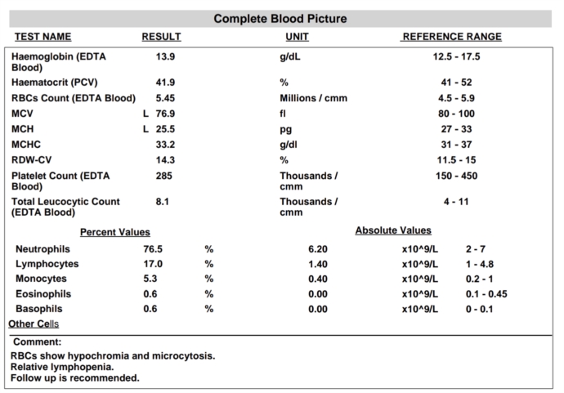564x393 pixels.
Task: Click the Lymphocytes absolute value 1.40
Action: pyautogui.click(x=318, y=264)
